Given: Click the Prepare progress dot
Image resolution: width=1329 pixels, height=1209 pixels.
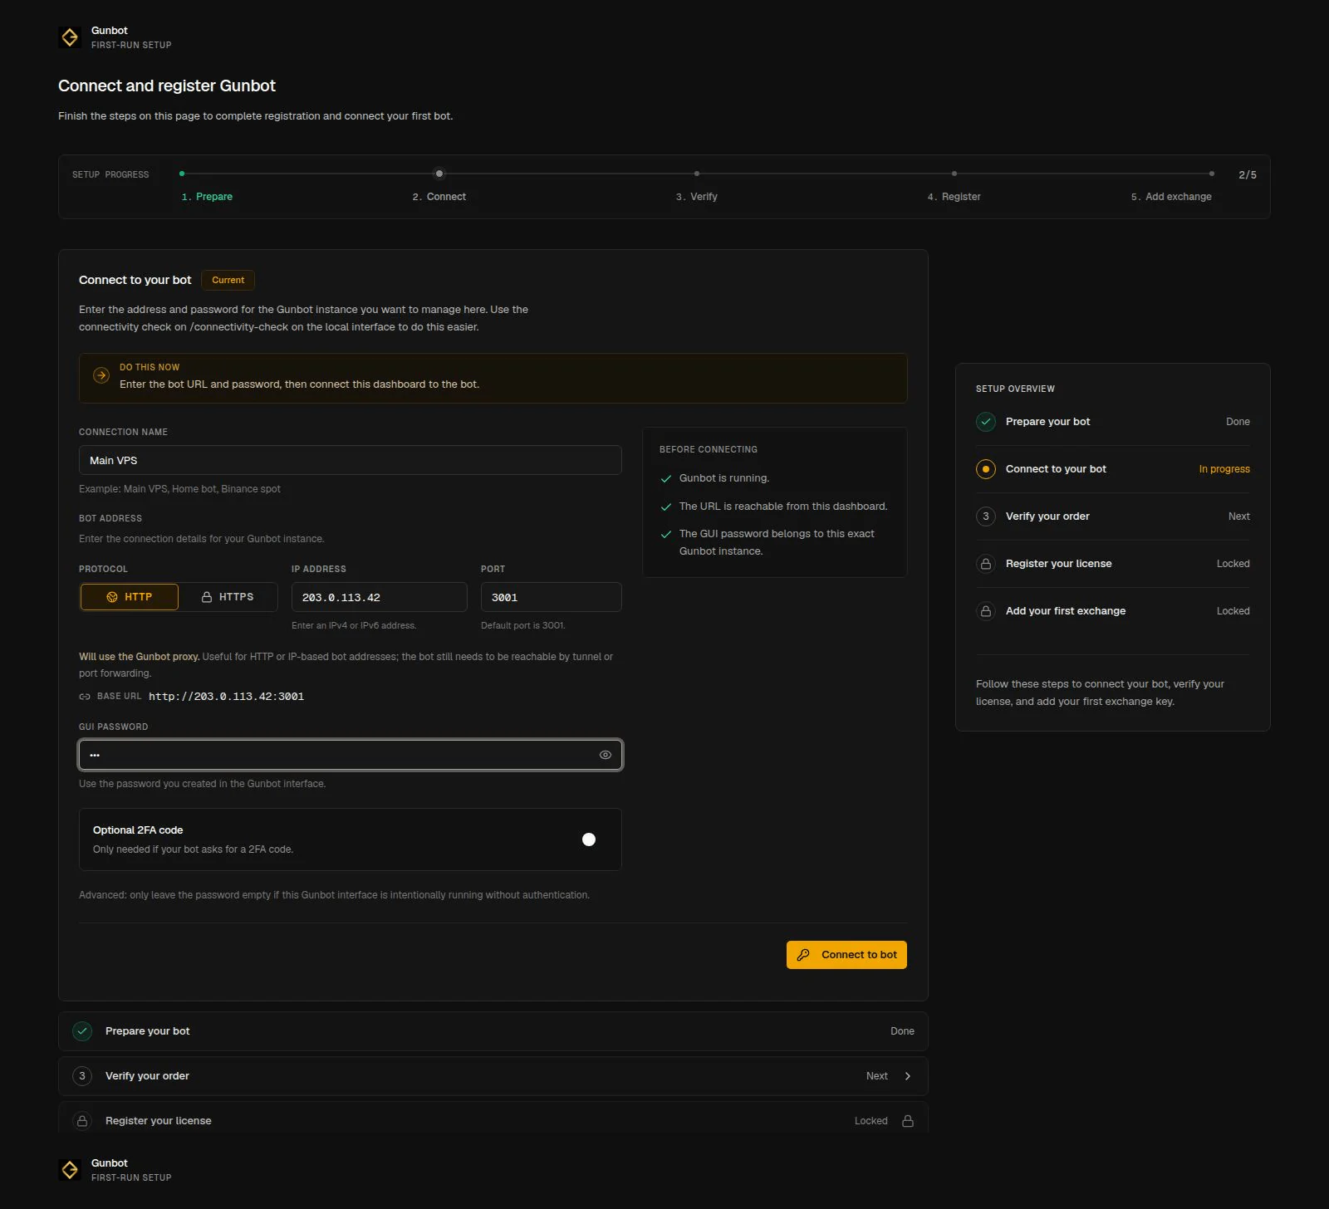Looking at the screenshot, I should click(182, 174).
